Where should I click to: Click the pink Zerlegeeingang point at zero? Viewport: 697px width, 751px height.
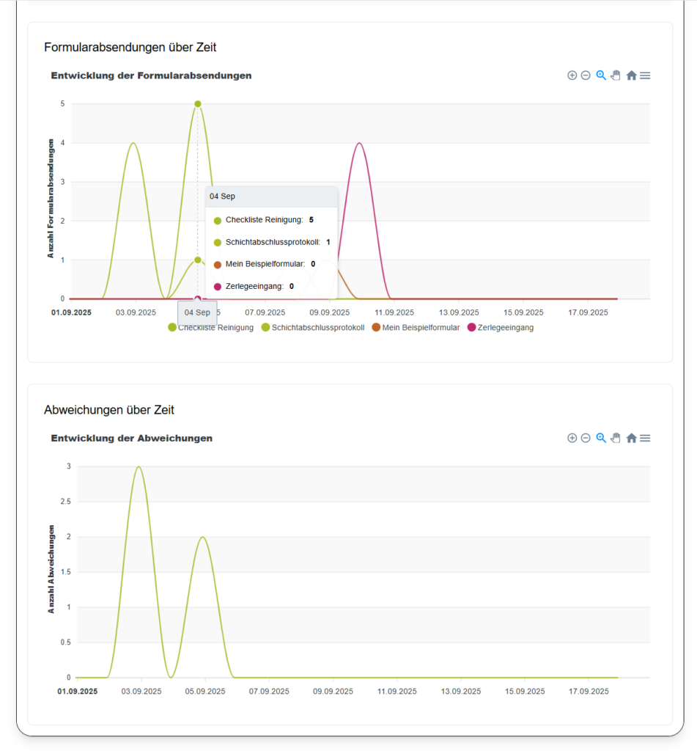pos(198,298)
